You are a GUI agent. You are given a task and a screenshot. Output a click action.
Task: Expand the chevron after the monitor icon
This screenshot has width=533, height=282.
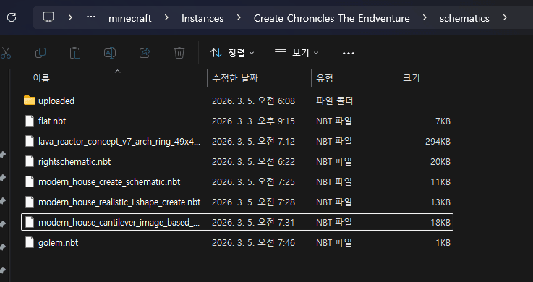click(x=70, y=17)
